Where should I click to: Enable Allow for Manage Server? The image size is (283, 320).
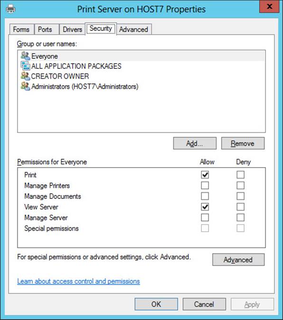205,217
